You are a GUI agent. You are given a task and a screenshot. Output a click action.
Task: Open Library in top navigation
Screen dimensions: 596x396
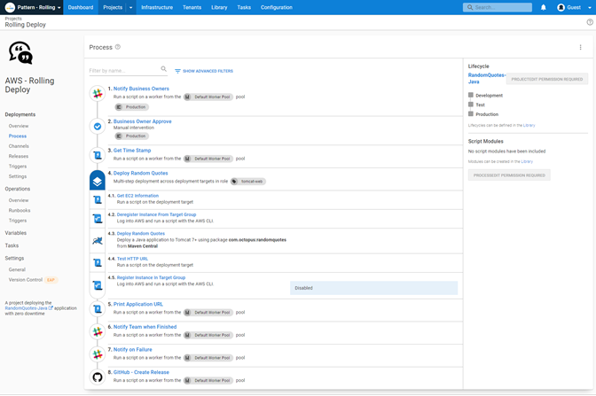[219, 7]
